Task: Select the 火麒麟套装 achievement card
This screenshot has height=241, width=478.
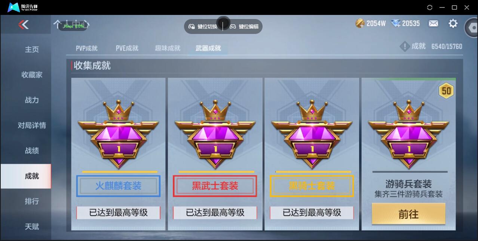Action: pos(118,154)
